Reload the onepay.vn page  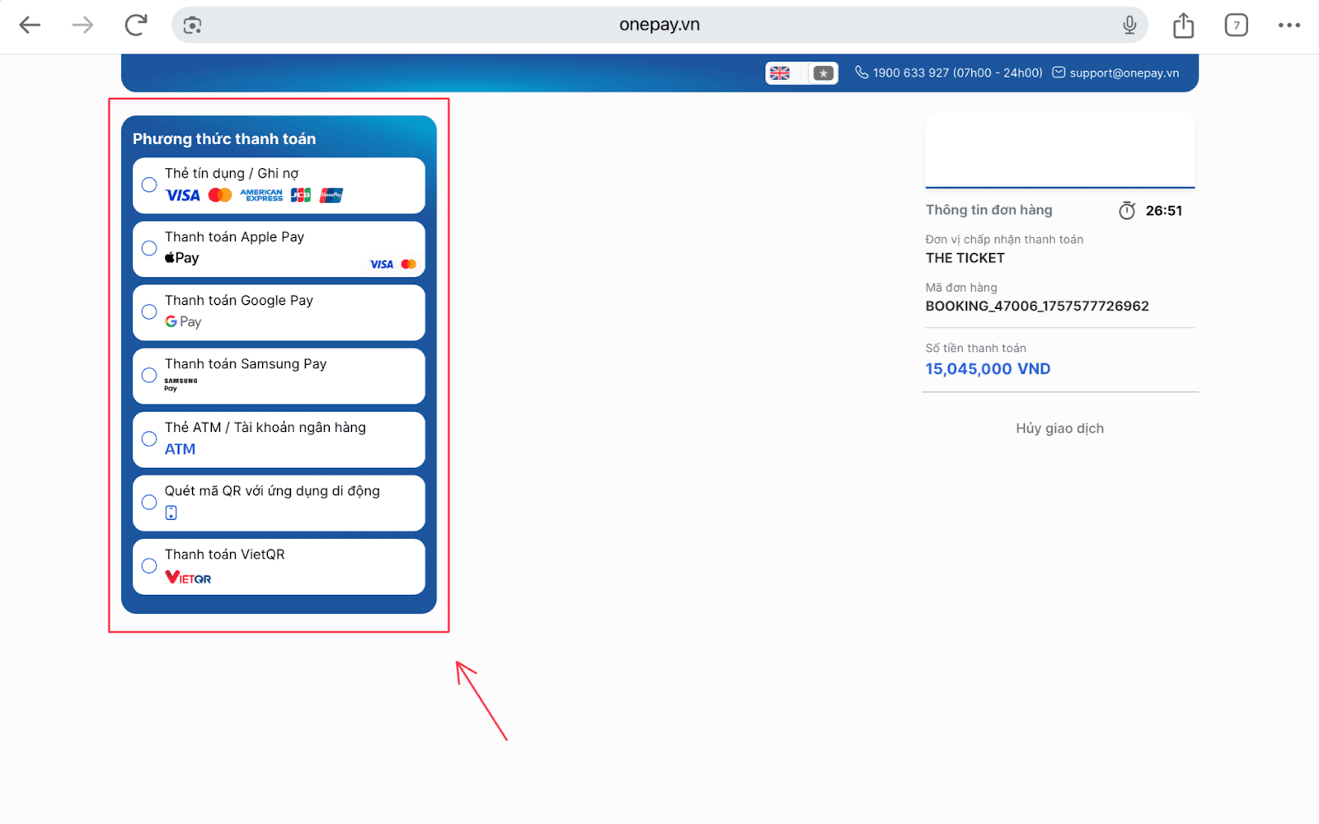tap(136, 26)
